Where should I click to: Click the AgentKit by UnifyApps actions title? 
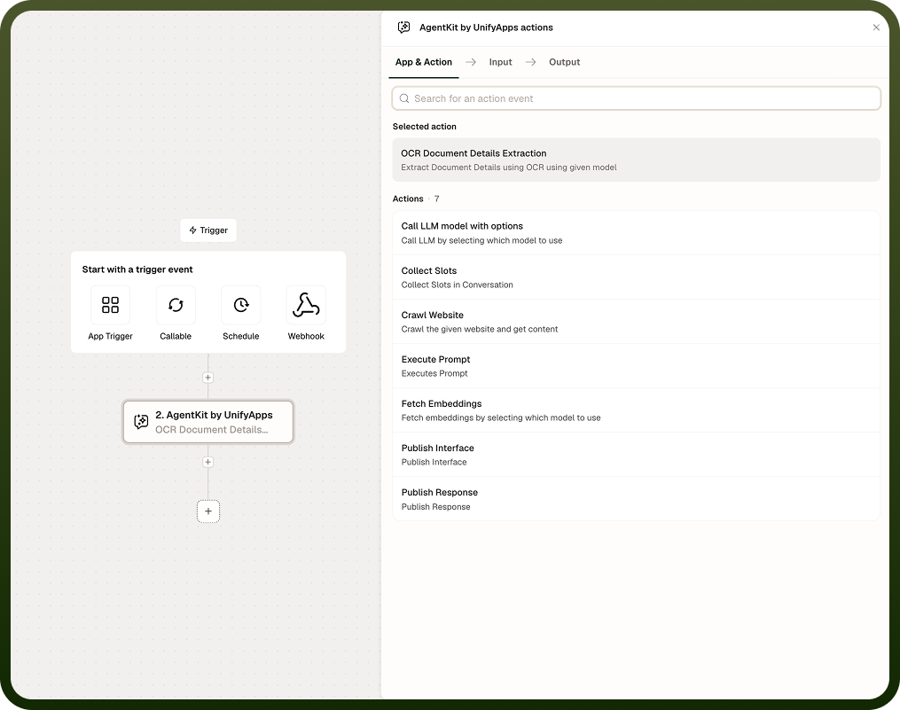(x=486, y=27)
